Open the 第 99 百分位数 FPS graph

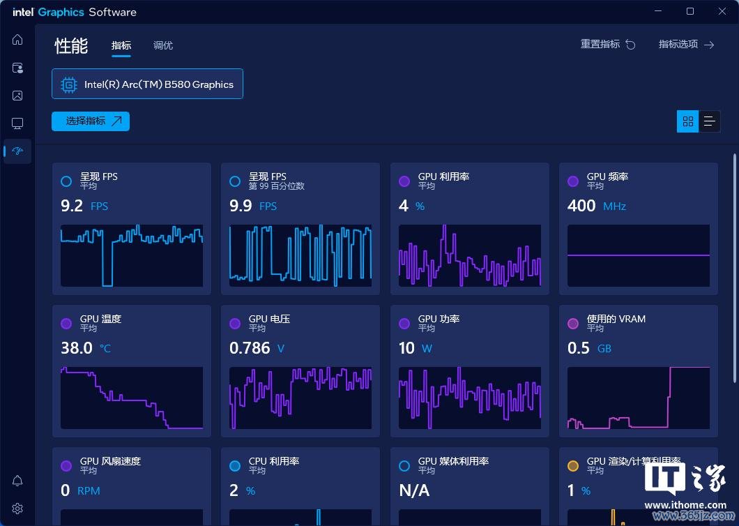pyautogui.click(x=300, y=256)
